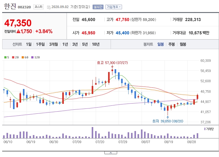Select the 1일 line chart period
The width and height of the screenshot is (219, 157).
tap(29, 44)
